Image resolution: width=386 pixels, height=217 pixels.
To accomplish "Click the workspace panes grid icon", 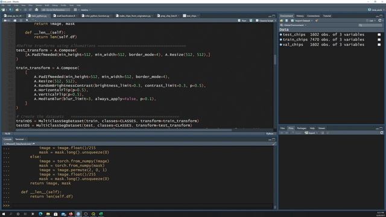I will (x=75, y=10).
